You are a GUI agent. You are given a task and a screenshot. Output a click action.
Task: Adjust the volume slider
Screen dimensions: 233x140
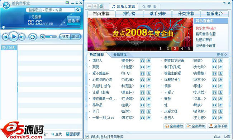pos(51,37)
